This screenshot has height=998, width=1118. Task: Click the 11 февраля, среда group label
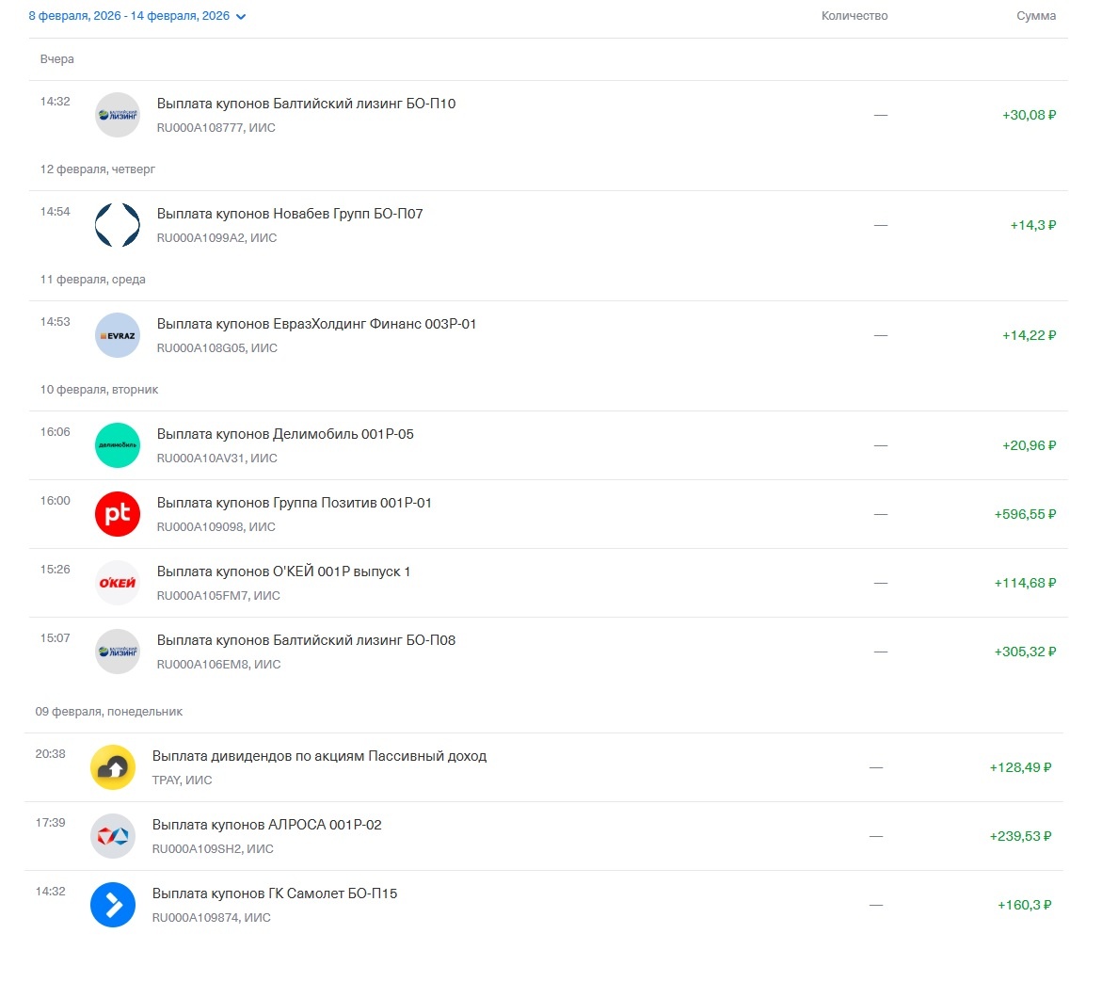[92, 280]
